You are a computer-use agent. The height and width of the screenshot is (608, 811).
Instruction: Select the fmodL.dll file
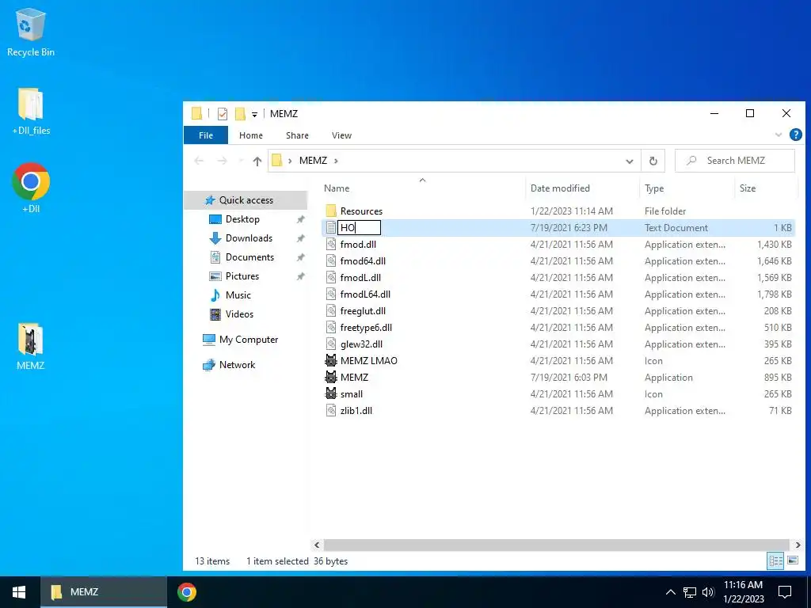tap(360, 278)
